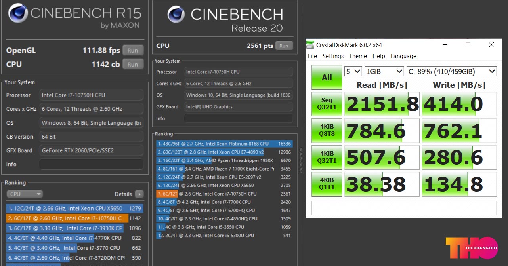This screenshot has height=266, width=508.
Task: Click the 'Windows 10, 64 Bit' OS field
Action: coord(239,95)
